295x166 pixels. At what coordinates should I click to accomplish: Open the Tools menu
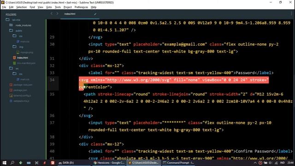tap(58, 7)
